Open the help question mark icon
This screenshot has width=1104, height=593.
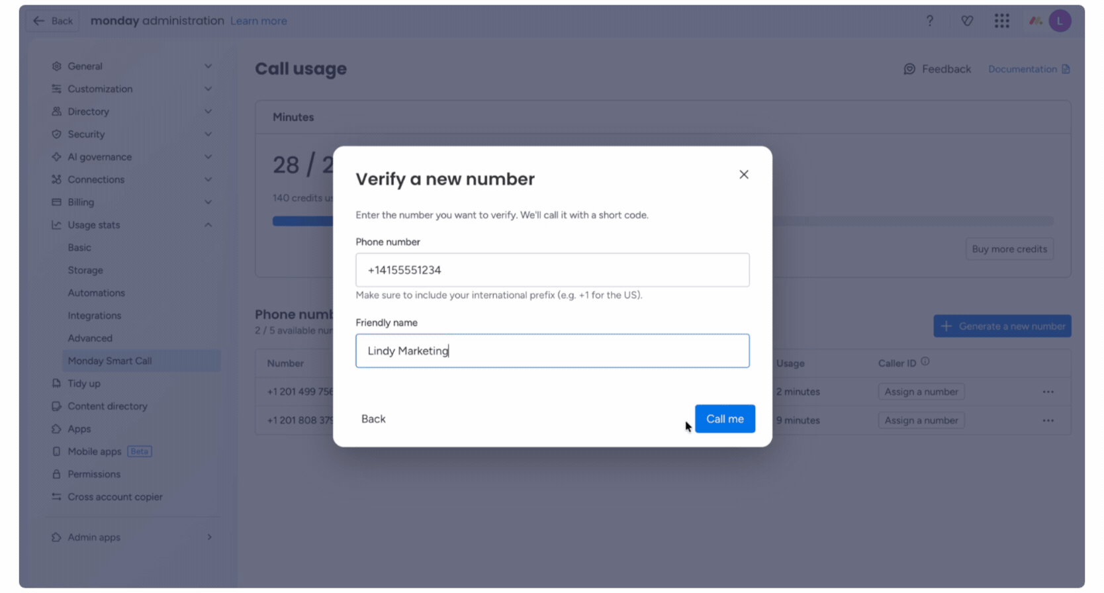pyautogui.click(x=930, y=21)
